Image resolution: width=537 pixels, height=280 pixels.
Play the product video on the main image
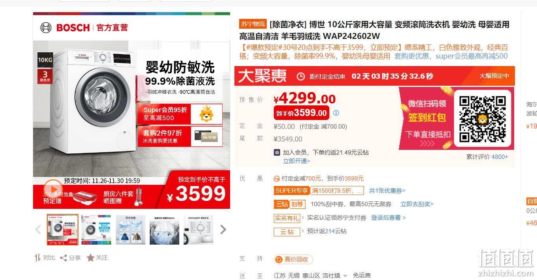click(x=53, y=188)
